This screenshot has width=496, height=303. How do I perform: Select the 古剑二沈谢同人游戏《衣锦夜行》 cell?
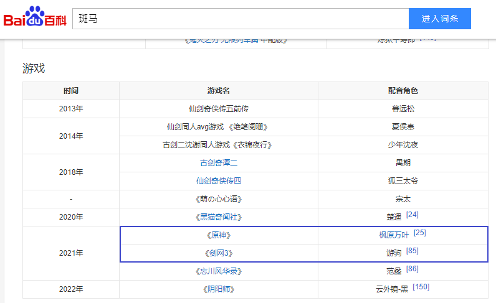[219, 145]
